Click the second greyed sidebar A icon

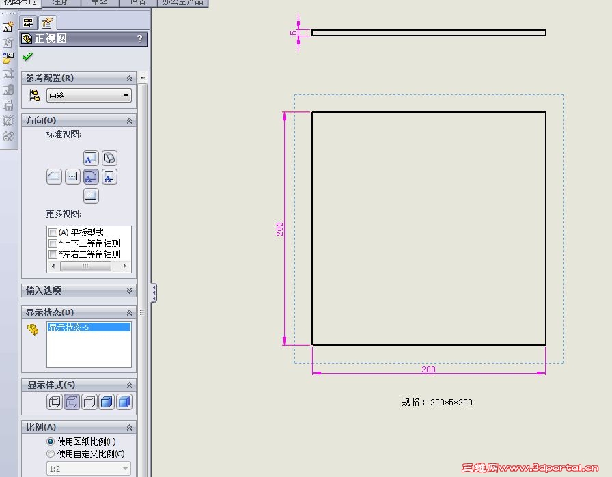8,42
